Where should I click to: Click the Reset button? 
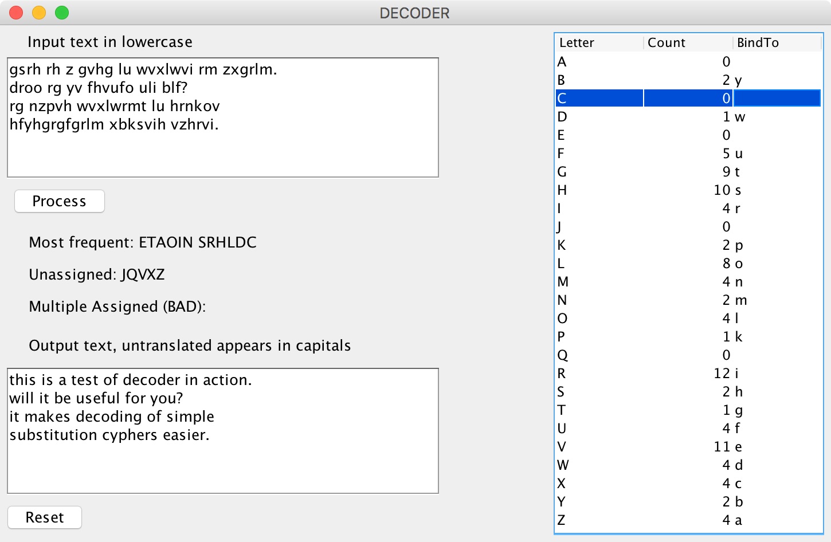pos(45,517)
